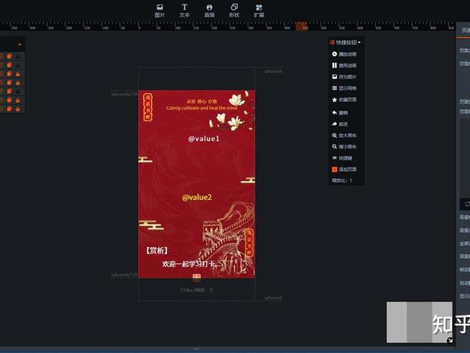Insert an image with the 图片 tool

click(x=159, y=11)
